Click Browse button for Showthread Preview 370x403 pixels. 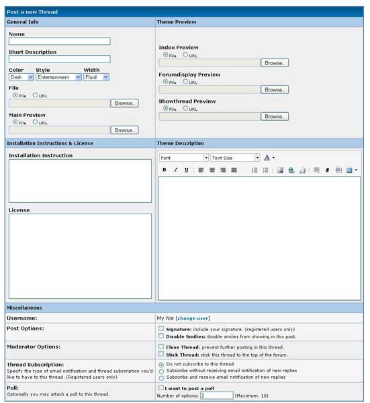pyautogui.click(x=275, y=116)
